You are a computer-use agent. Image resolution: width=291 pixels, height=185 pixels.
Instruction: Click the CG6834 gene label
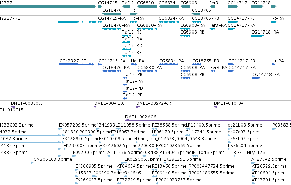(x=167, y=3)
